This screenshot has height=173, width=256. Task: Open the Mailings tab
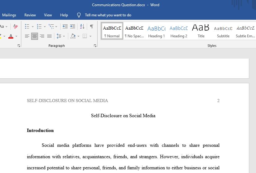tap(9, 15)
